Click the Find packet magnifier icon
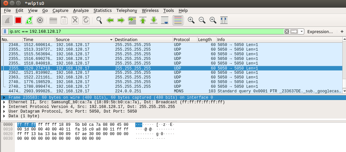This screenshot has height=152, width=346. 99,20
